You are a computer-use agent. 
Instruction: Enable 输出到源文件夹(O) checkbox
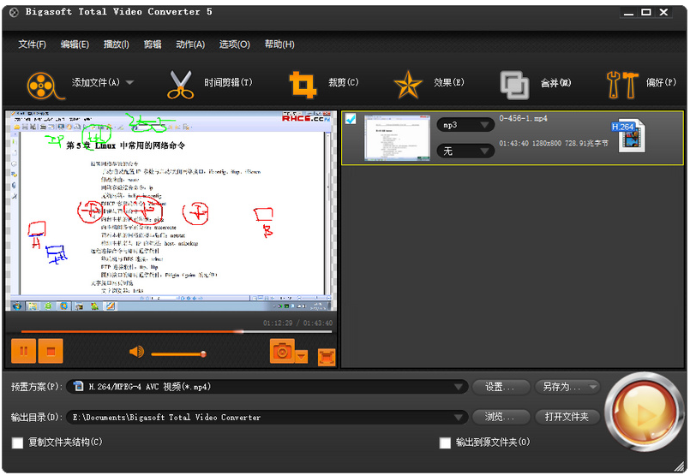tap(445, 442)
